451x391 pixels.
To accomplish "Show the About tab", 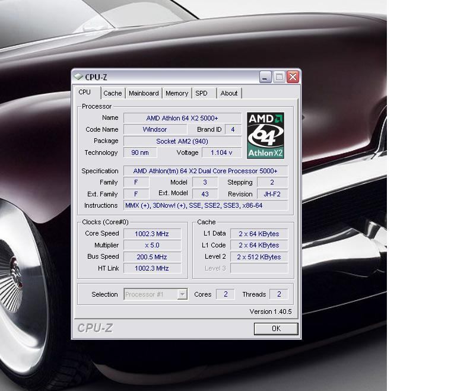I will coord(229,93).
